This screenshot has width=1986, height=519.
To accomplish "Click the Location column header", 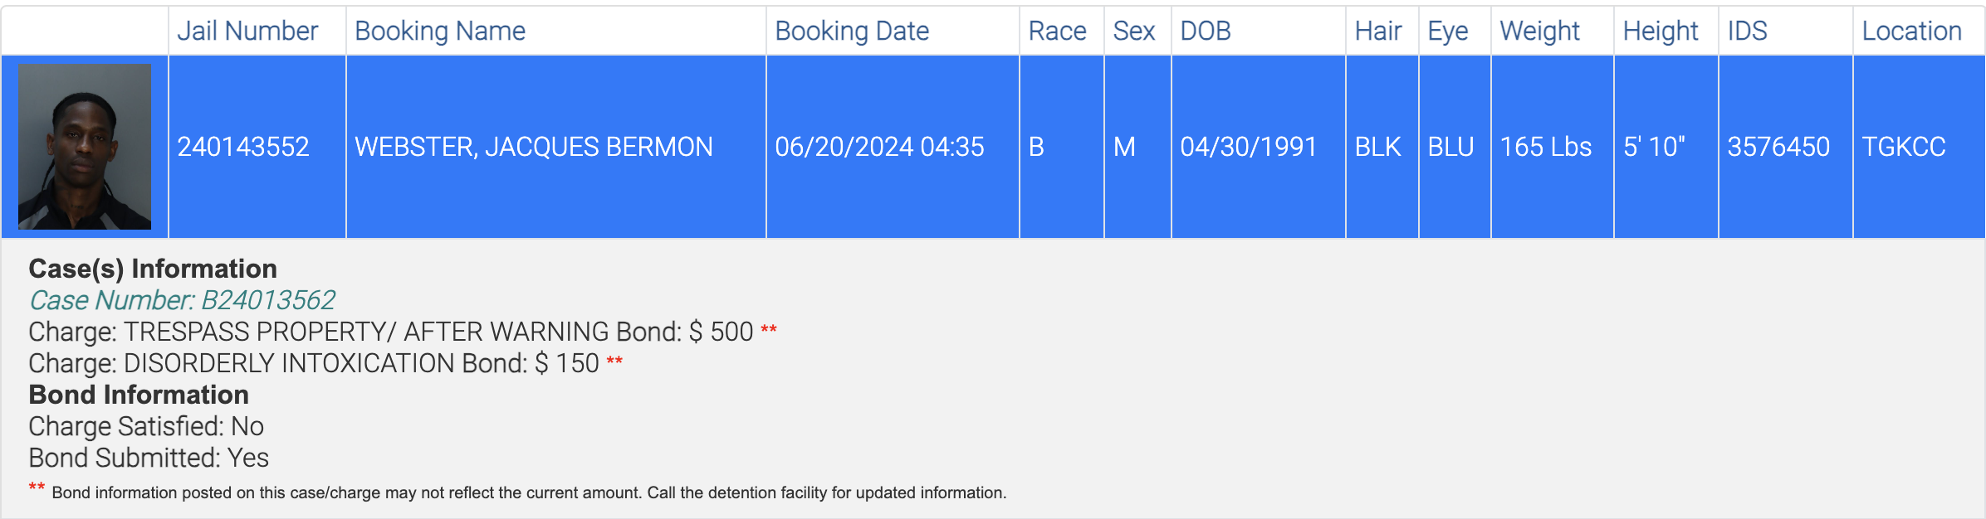I will coord(1911,31).
